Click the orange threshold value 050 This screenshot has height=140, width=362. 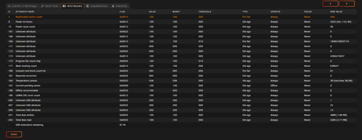coord(201,17)
